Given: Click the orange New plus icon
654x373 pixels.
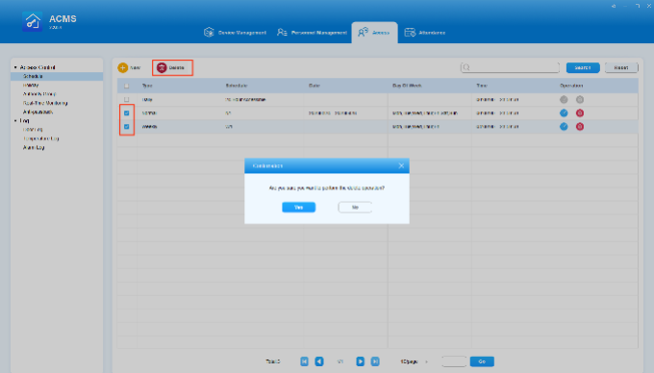Looking at the screenshot, I should (x=123, y=67).
